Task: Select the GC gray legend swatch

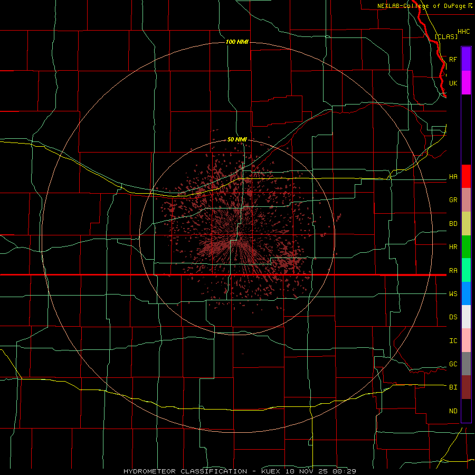Action: [x=466, y=364]
